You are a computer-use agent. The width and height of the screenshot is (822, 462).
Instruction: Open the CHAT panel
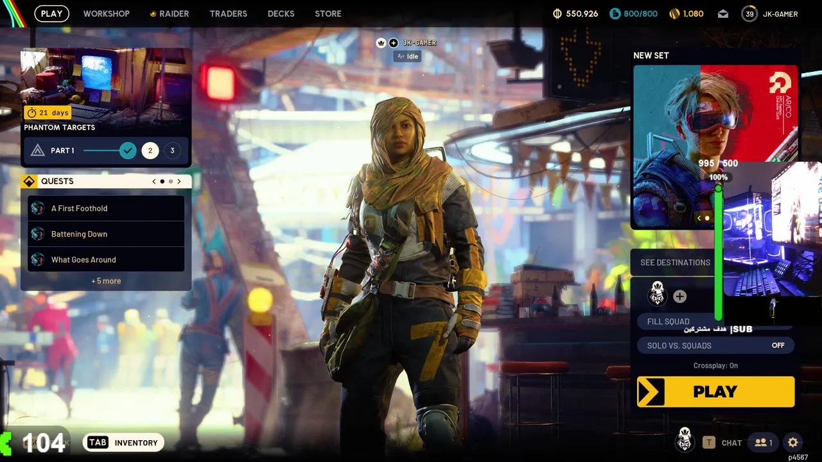[x=731, y=443]
